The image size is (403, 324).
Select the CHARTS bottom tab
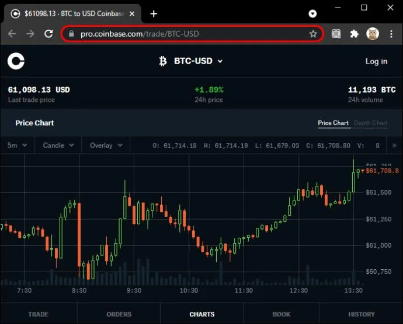201,314
